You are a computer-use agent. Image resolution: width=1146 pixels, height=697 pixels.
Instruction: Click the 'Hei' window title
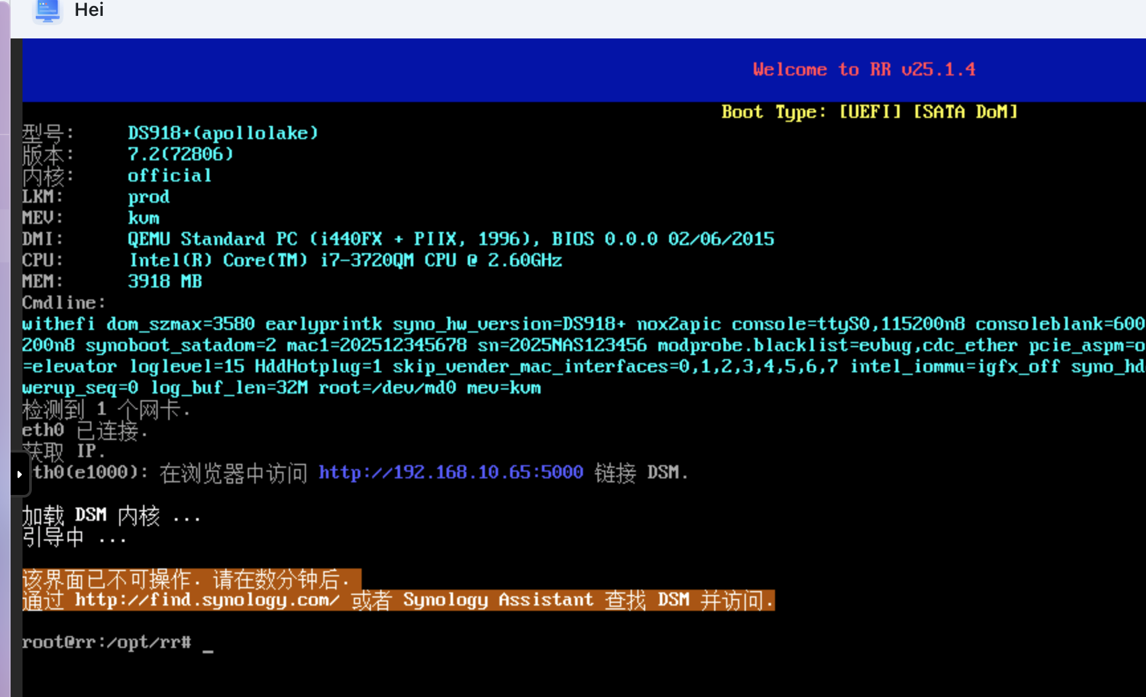tap(89, 10)
